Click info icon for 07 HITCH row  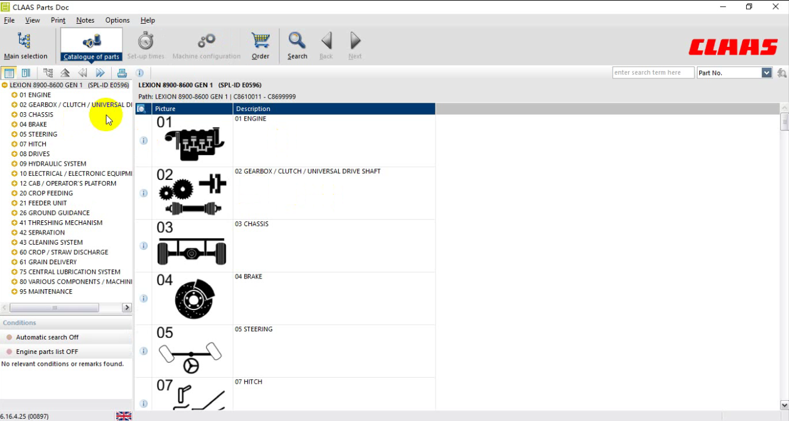point(143,404)
